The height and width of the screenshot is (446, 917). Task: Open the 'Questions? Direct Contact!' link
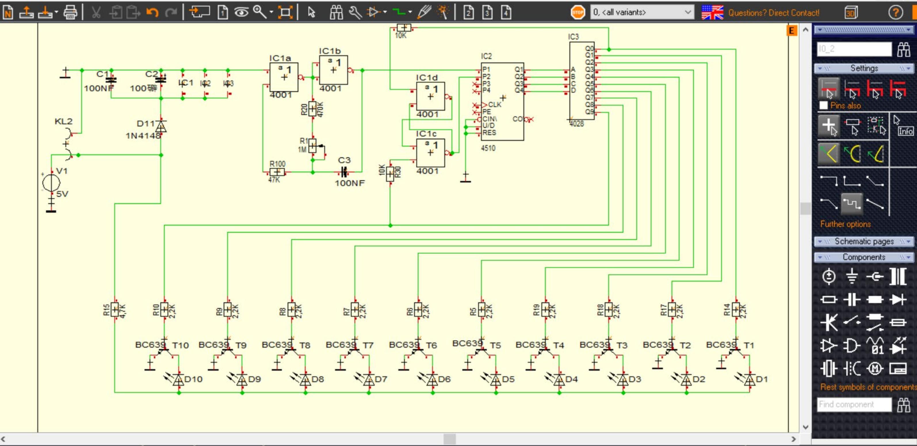(x=773, y=13)
